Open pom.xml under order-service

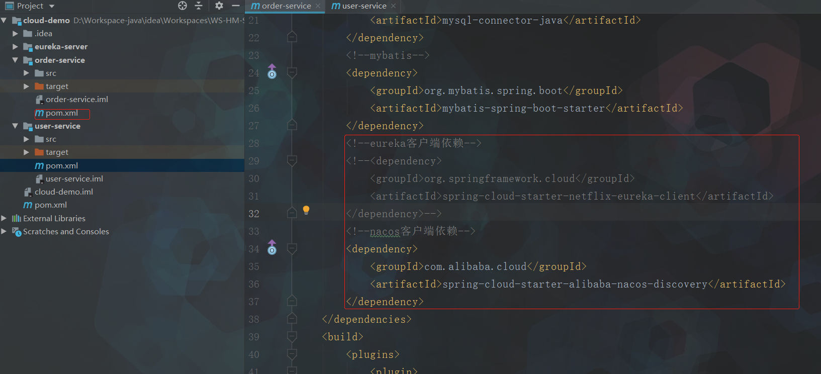pyautogui.click(x=62, y=114)
